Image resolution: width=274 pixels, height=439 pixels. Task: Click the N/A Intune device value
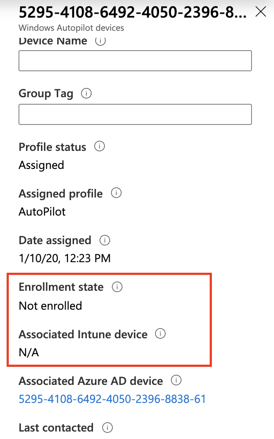point(29,352)
